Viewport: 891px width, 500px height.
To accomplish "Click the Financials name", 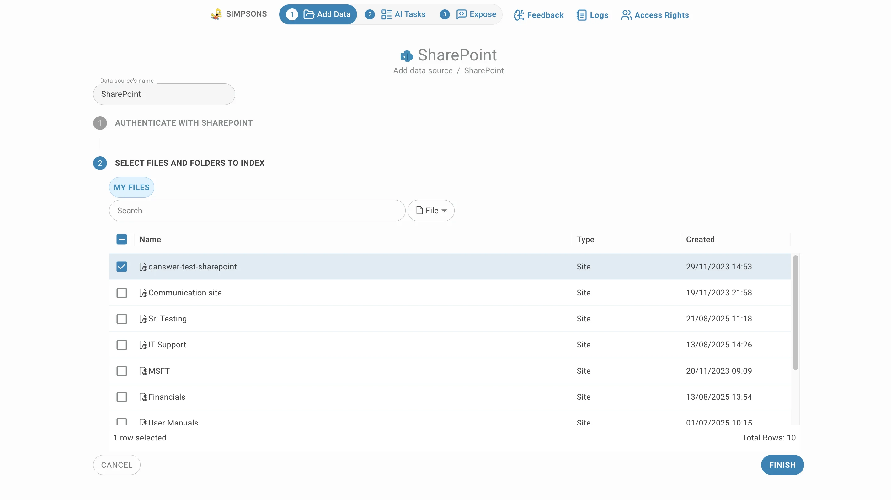I will coord(167,397).
